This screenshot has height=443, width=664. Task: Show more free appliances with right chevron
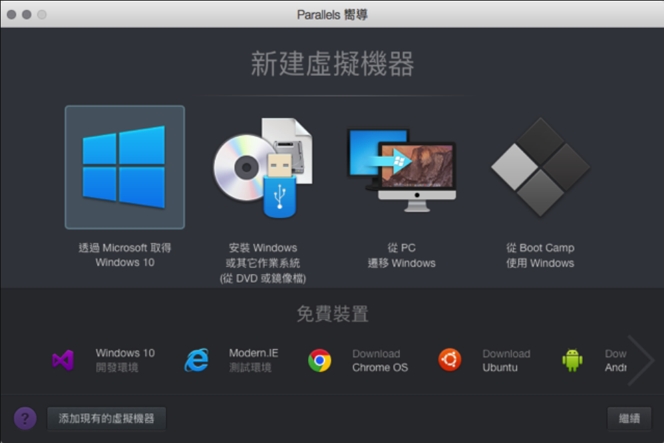[x=641, y=361]
